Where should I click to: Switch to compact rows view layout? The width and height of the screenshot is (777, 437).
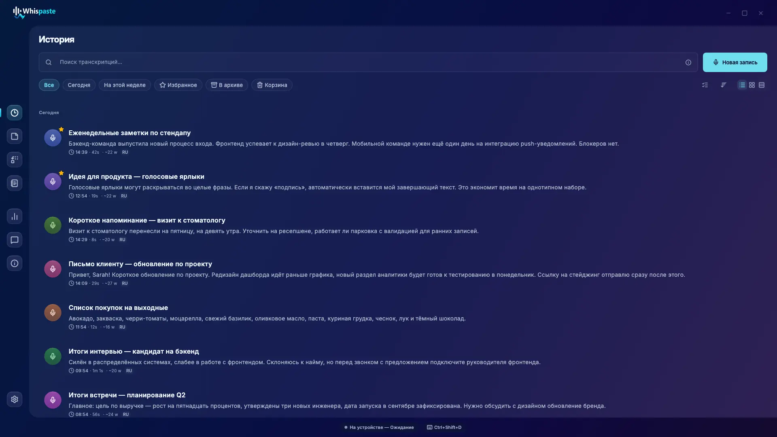point(762,85)
